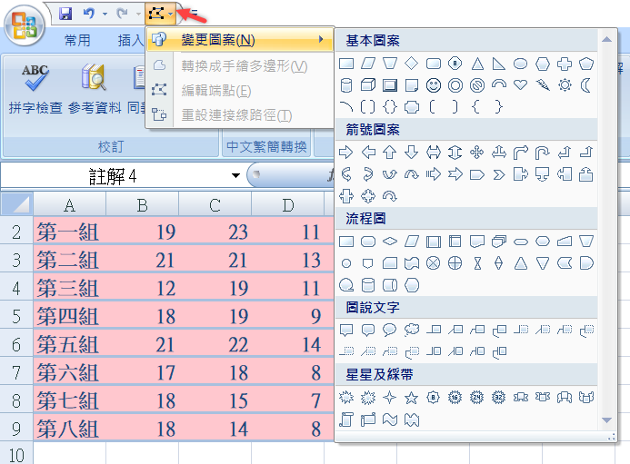
Task: Pick the flowchart document shape
Action: pos(477,242)
